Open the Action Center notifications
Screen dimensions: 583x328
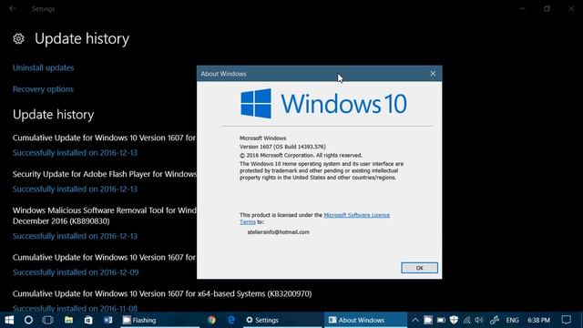click(567, 320)
